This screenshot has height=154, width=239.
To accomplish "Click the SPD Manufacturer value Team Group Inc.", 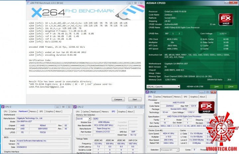I will 104,128.
